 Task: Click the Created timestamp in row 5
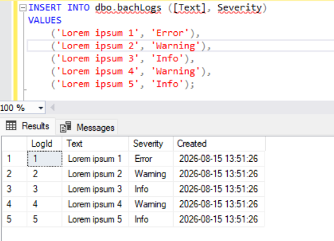click(219, 219)
